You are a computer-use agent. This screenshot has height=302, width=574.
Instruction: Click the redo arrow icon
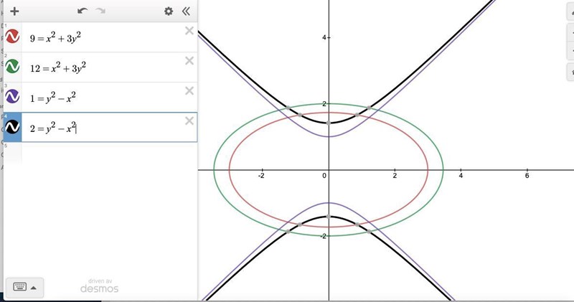(x=100, y=11)
